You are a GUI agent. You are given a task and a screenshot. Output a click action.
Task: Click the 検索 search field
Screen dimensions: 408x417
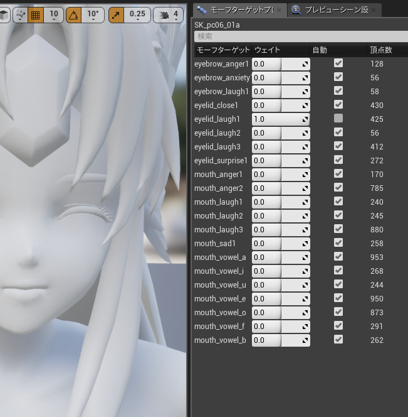pyautogui.click(x=301, y=36)
